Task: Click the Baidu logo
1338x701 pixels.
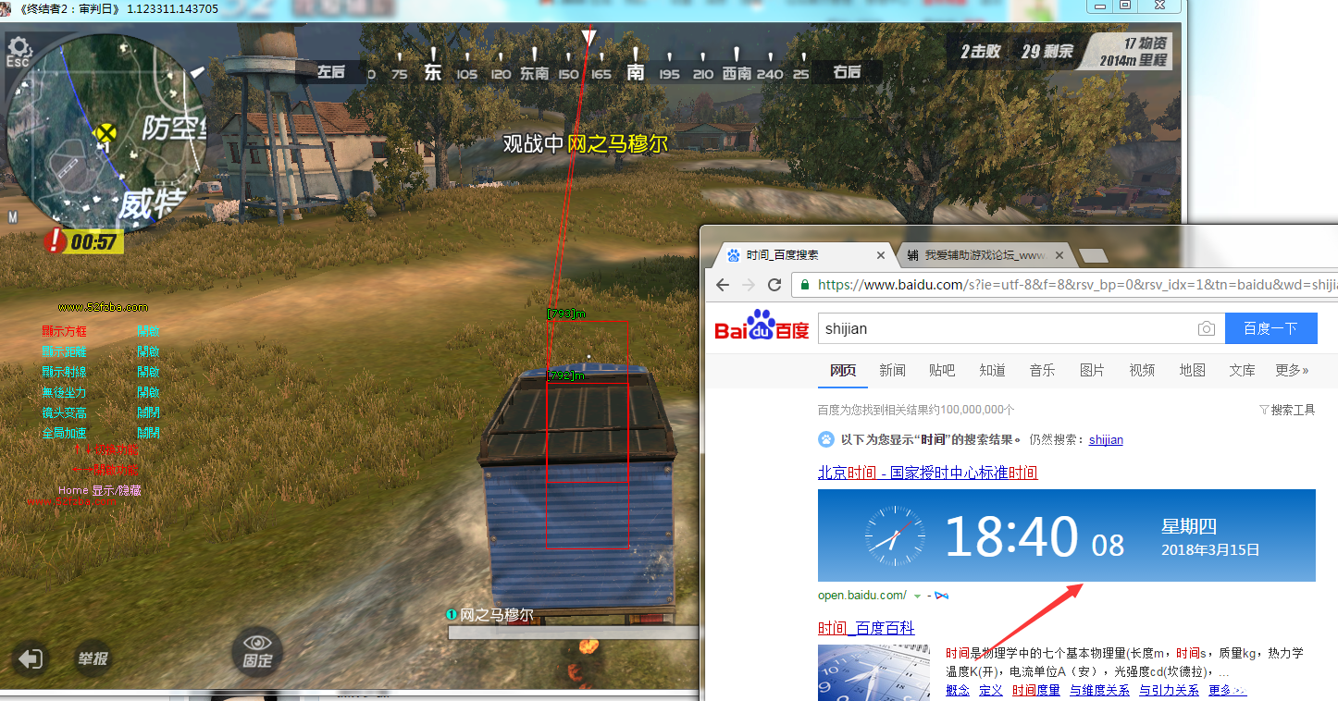Action: coord(762,326)
